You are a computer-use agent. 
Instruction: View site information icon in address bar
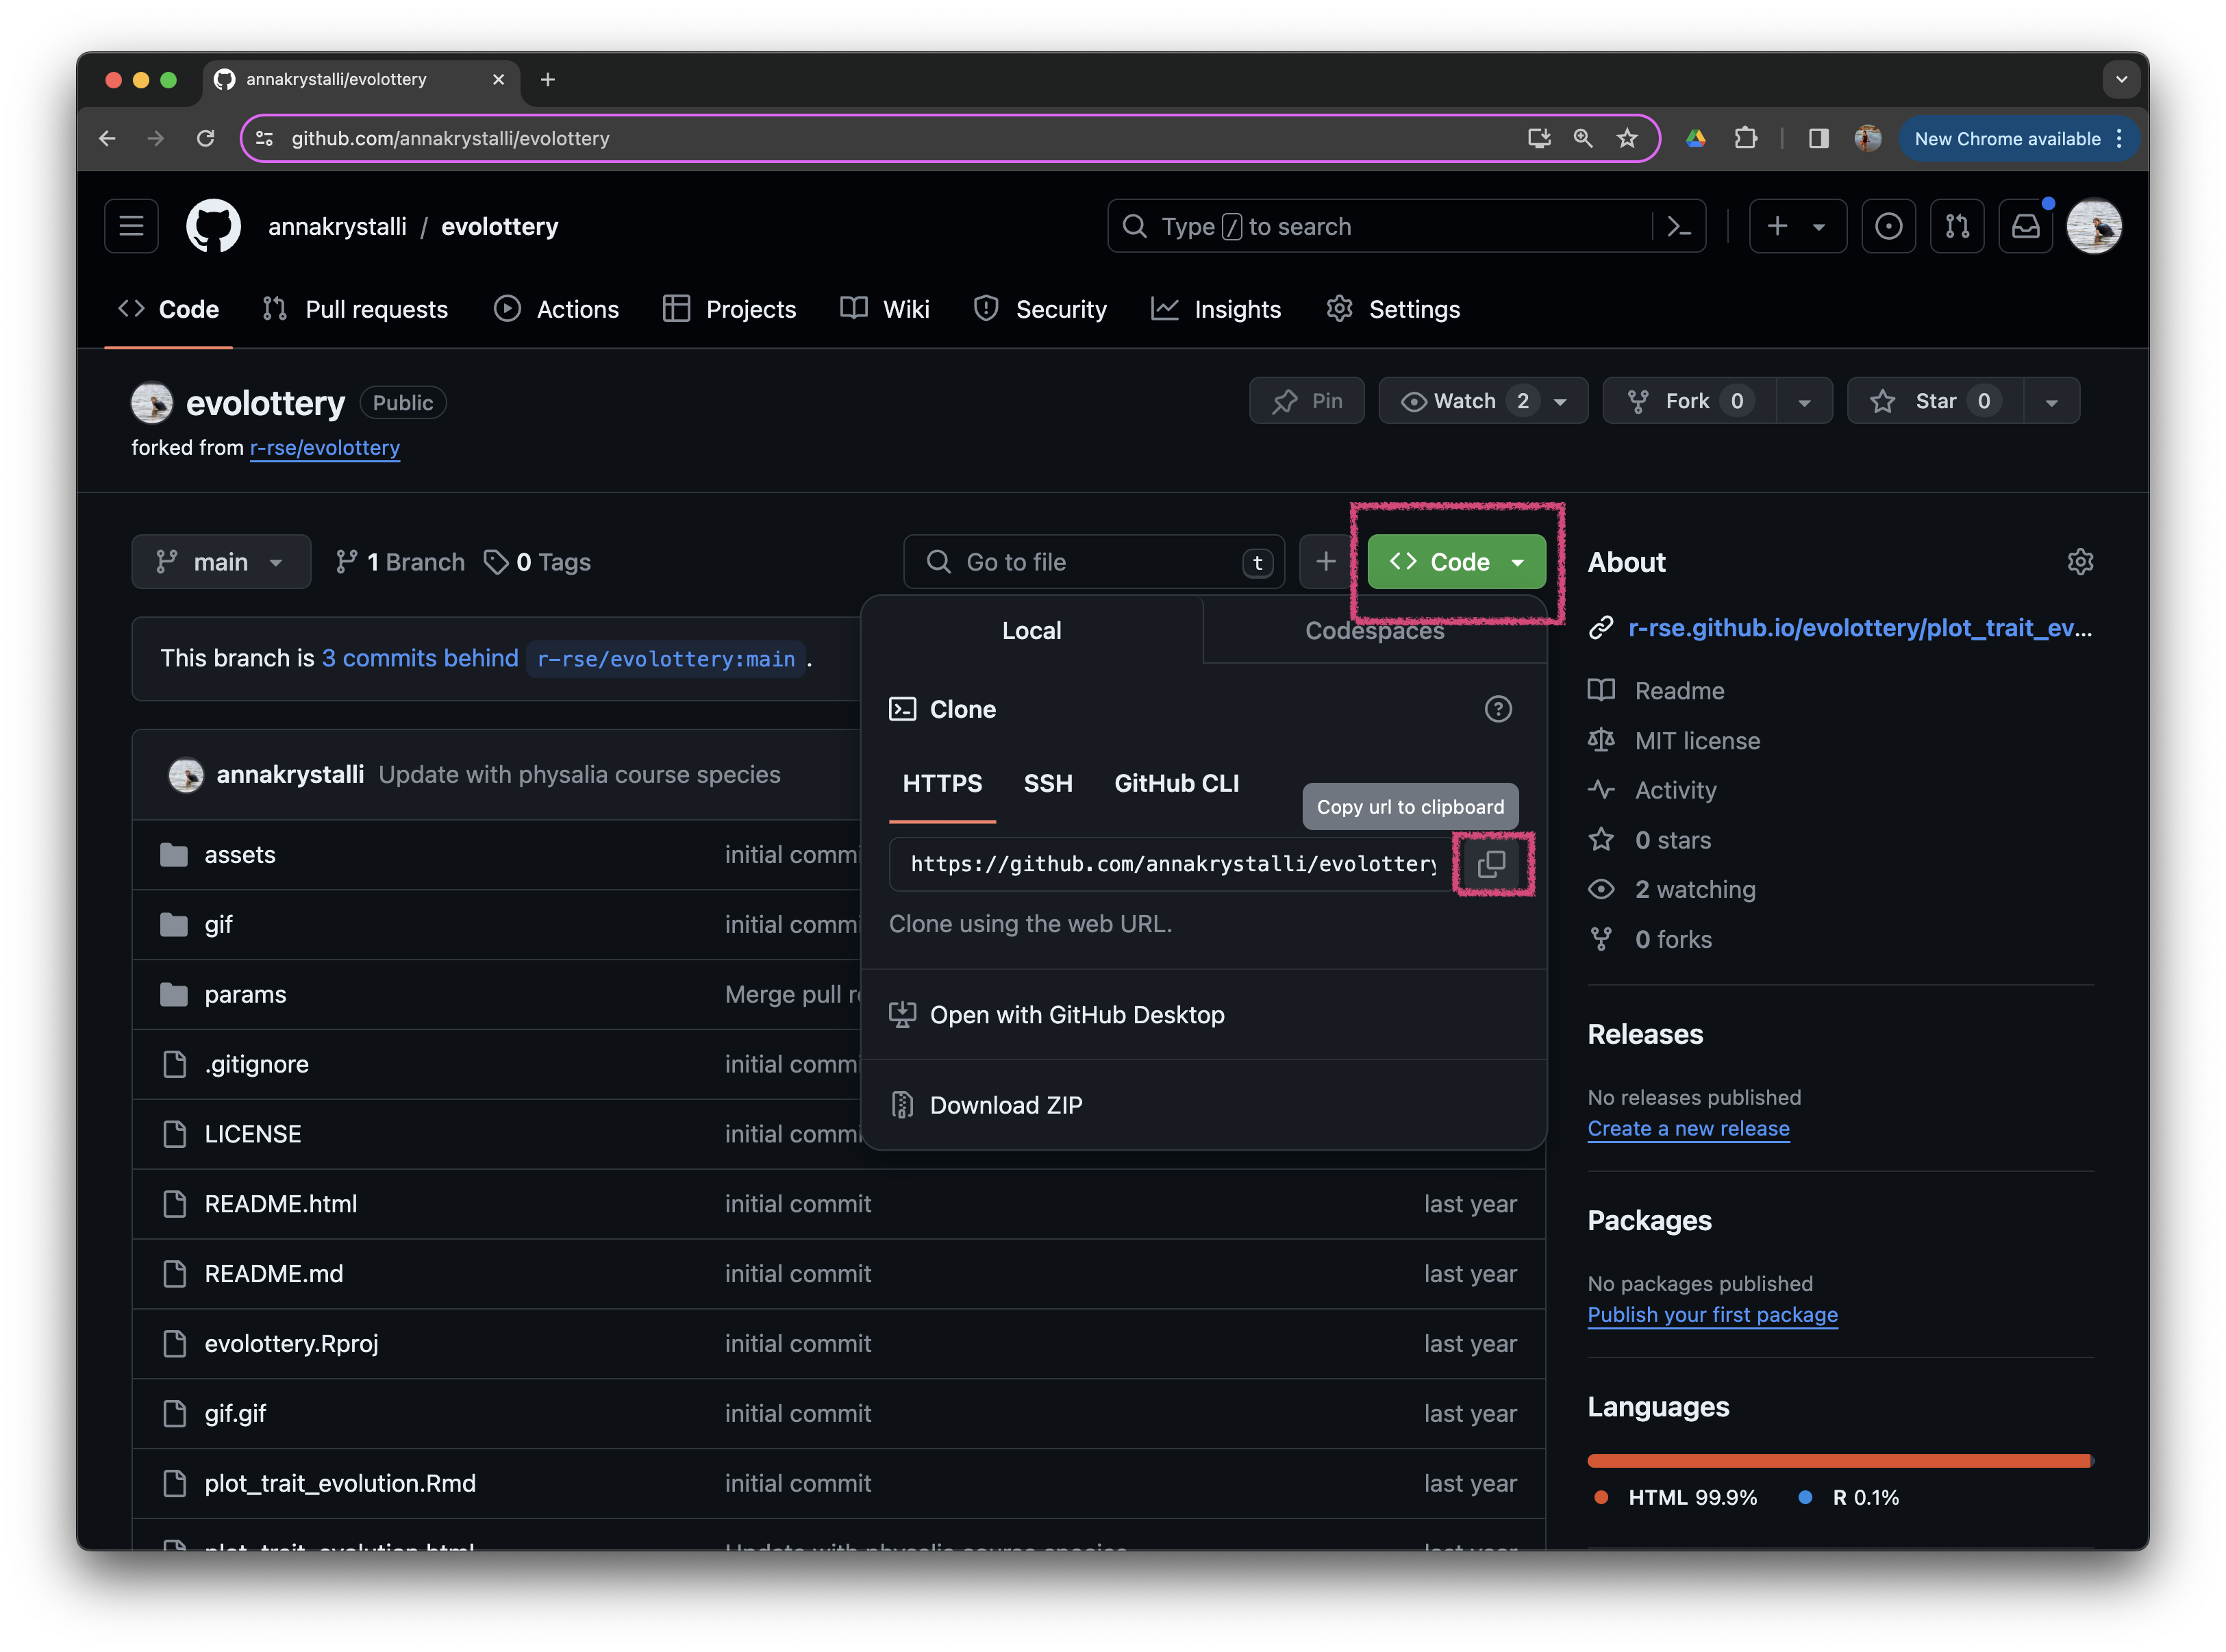[264, 138]
